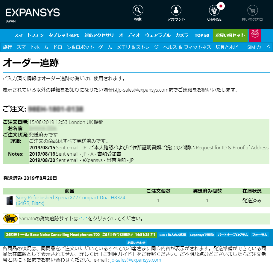Open カメラ category menu
Image resolution: width=273 pixels, height=264 pixels.
tap(182, 35)
